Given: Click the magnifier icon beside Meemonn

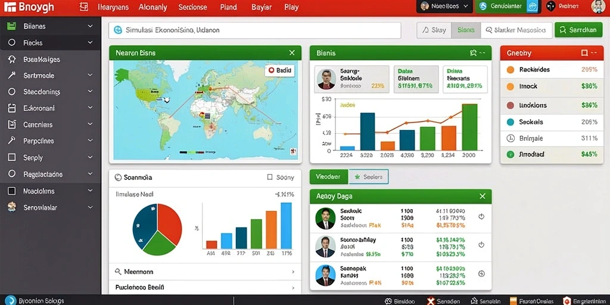Looking at the screenshot, I should [x=119, y=272].
